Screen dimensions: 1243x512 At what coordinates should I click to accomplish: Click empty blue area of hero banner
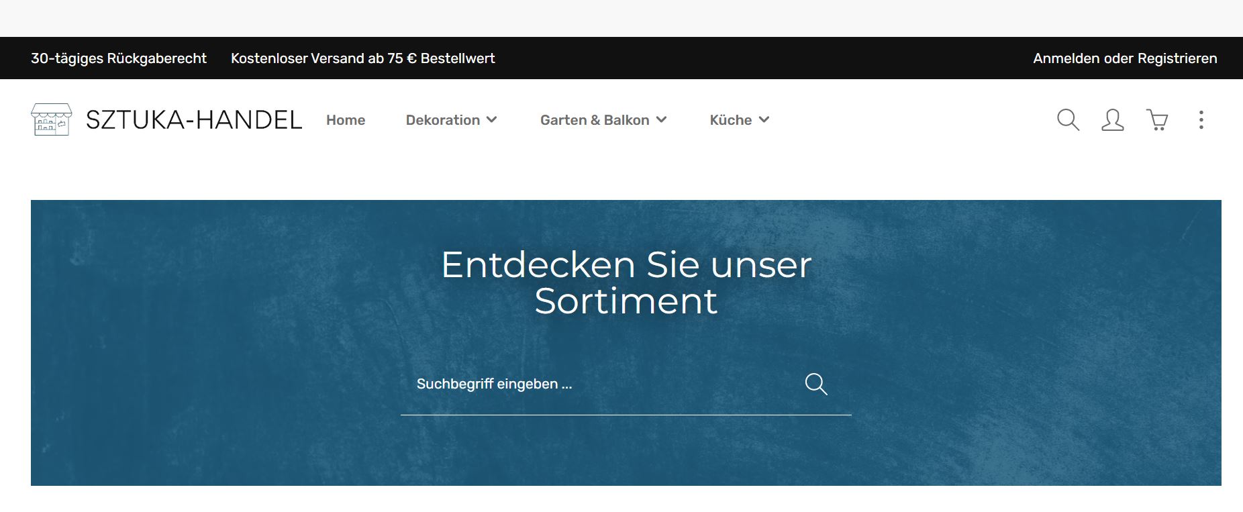coord(201,369)
